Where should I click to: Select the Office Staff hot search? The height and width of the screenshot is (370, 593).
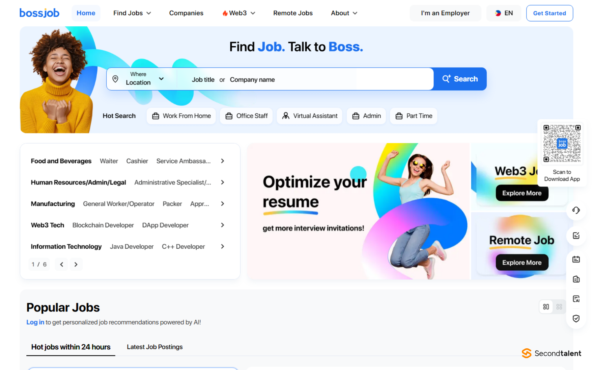click(x=246, y=116)
